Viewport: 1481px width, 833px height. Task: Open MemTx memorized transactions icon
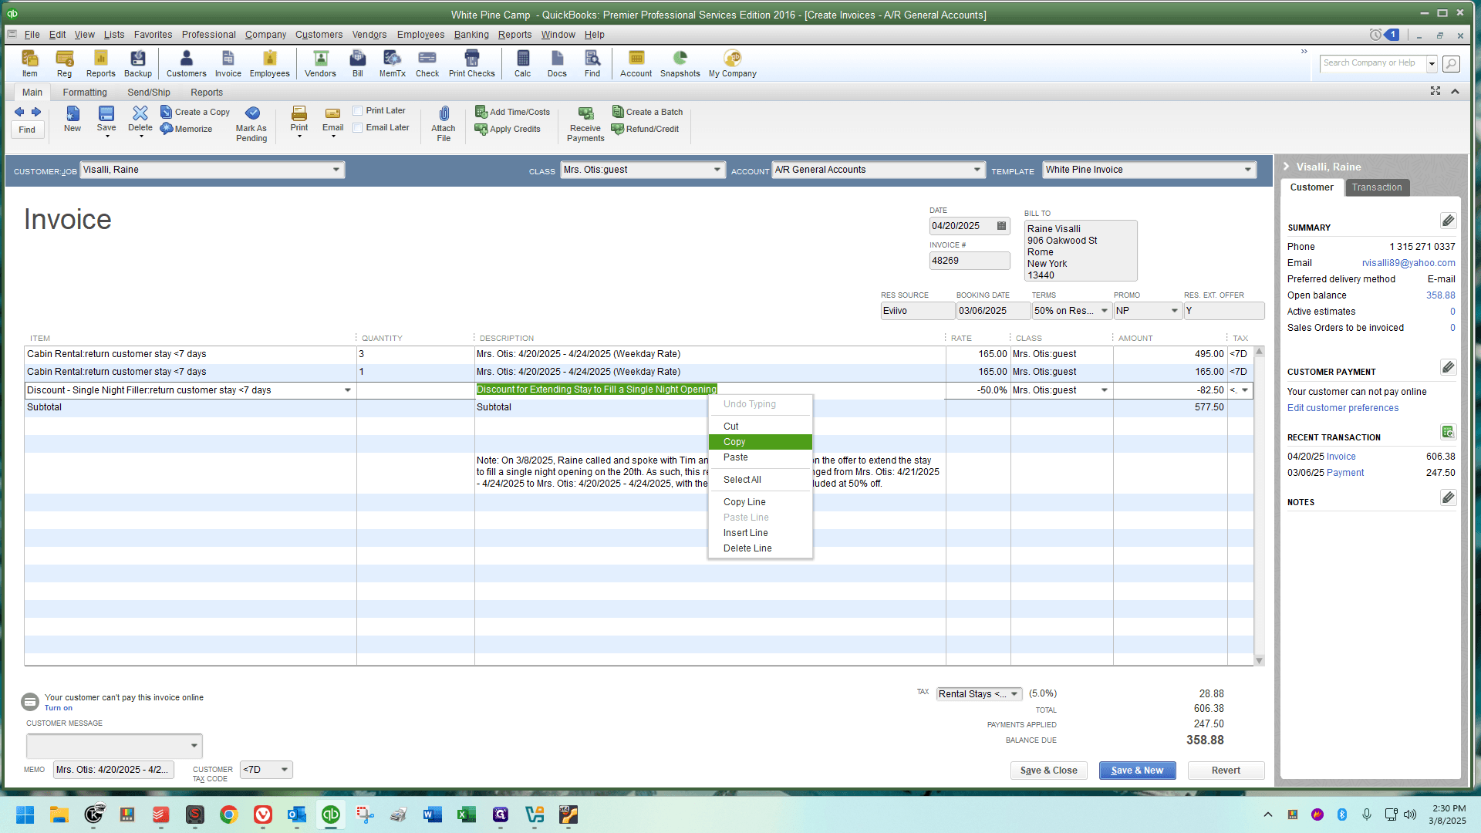tap(392, 63)
